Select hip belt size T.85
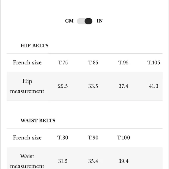The width and height of the screenshot is (169, 169). click(93, 63)
